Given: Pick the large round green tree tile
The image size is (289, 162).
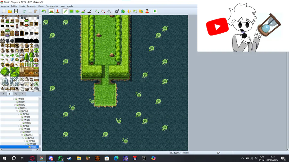Looking at the screenshot, I should 5,72.
